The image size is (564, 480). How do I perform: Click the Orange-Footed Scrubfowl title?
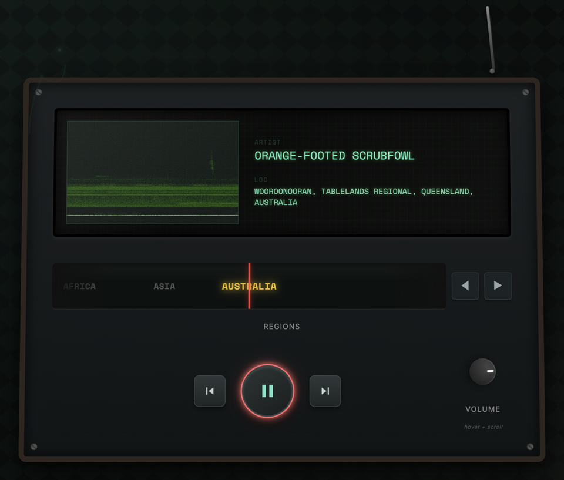(334, 156)
